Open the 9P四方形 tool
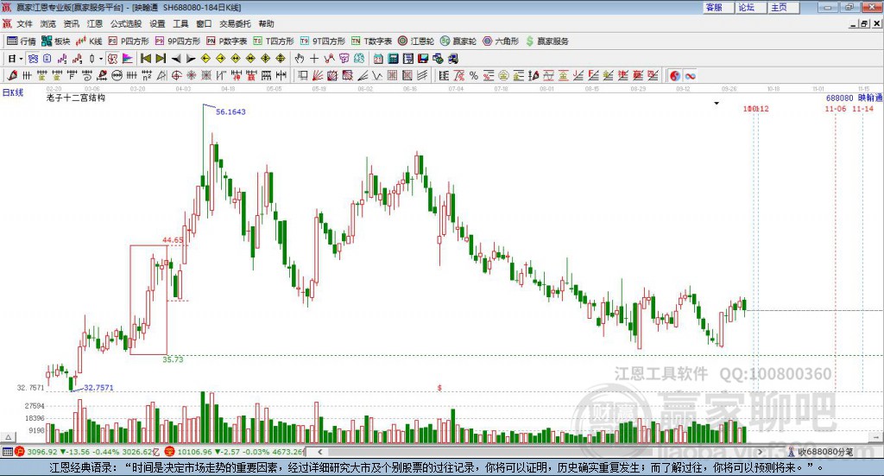The width and height of the screenshot is (884, 476). (178, 41)
